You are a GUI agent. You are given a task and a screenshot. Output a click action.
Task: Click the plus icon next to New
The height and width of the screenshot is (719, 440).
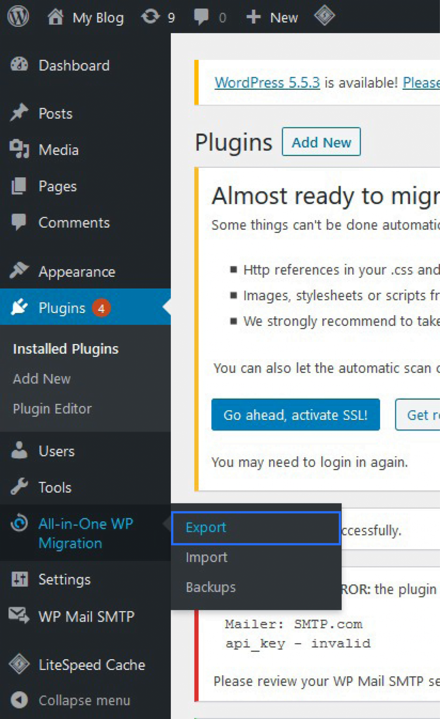[x=253, y=17]
